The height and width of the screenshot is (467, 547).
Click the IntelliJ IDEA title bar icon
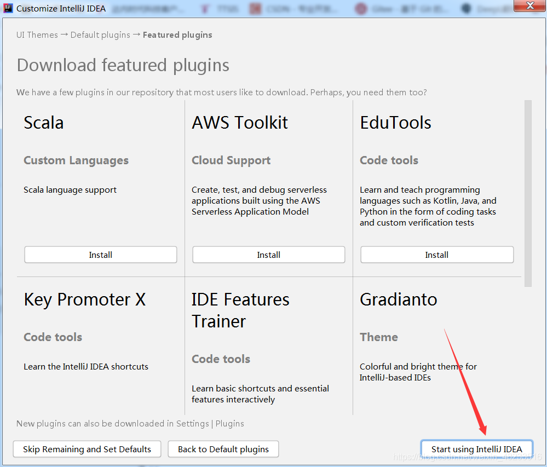8,8
